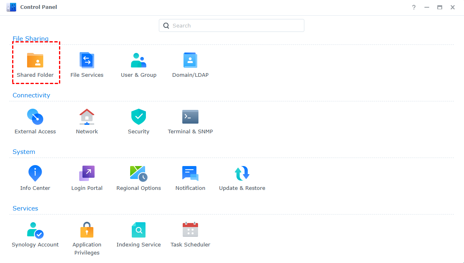The image size is (464, 263).
Task: Close the Control Panel window
Action: click(x=453, y=7)
